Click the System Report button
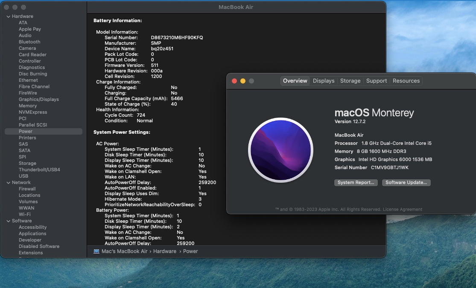Image resolution: width=476 pixels, height=288 pixels. [356, 183]
